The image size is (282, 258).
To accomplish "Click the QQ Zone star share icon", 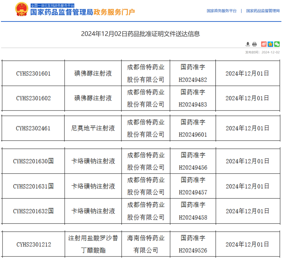I will click(x=270, y=44).
